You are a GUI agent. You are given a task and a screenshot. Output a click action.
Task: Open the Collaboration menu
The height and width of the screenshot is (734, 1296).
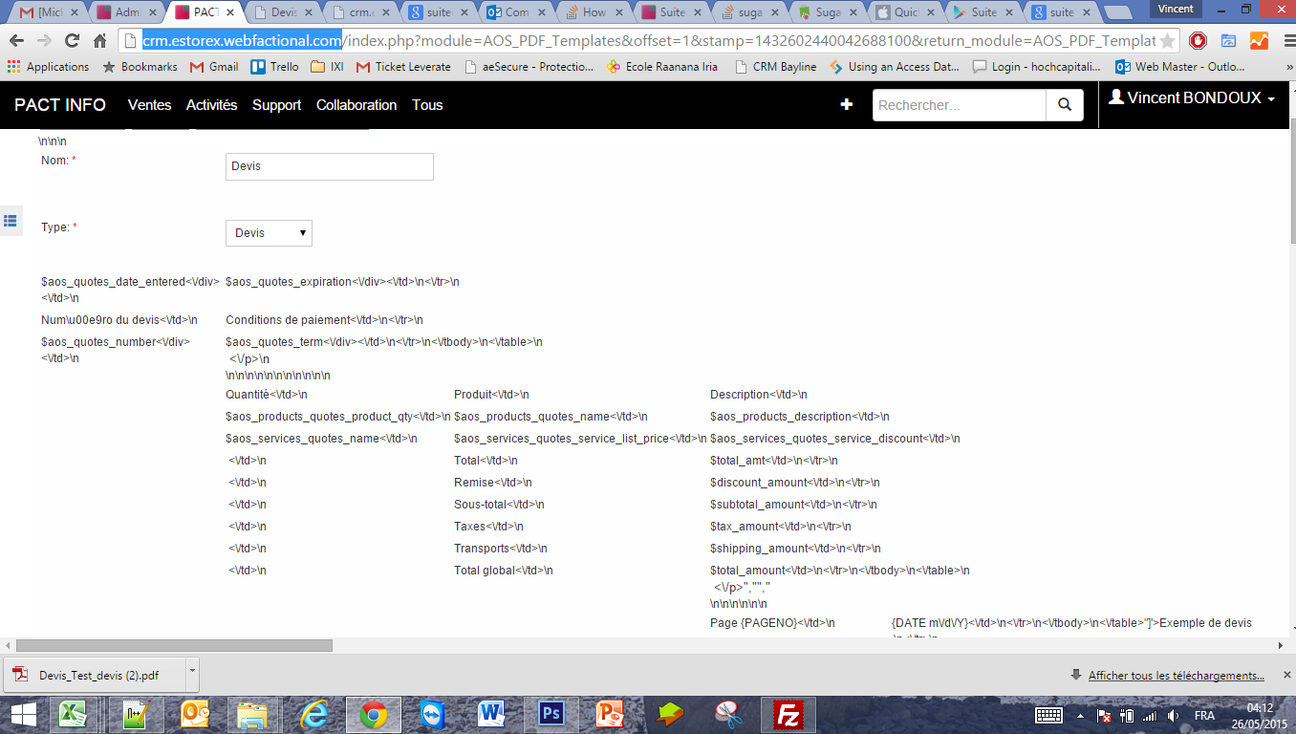point(356,105)
